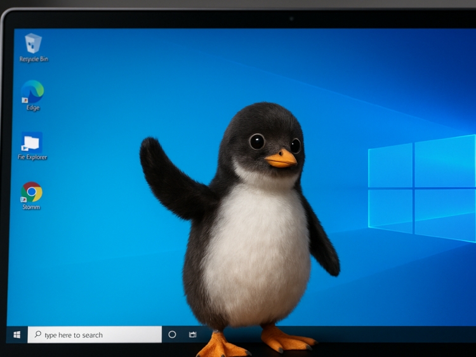Click the magnifier icon in the search box
Viewport: 476px width, 357px height.
click(x=37, y=335)
